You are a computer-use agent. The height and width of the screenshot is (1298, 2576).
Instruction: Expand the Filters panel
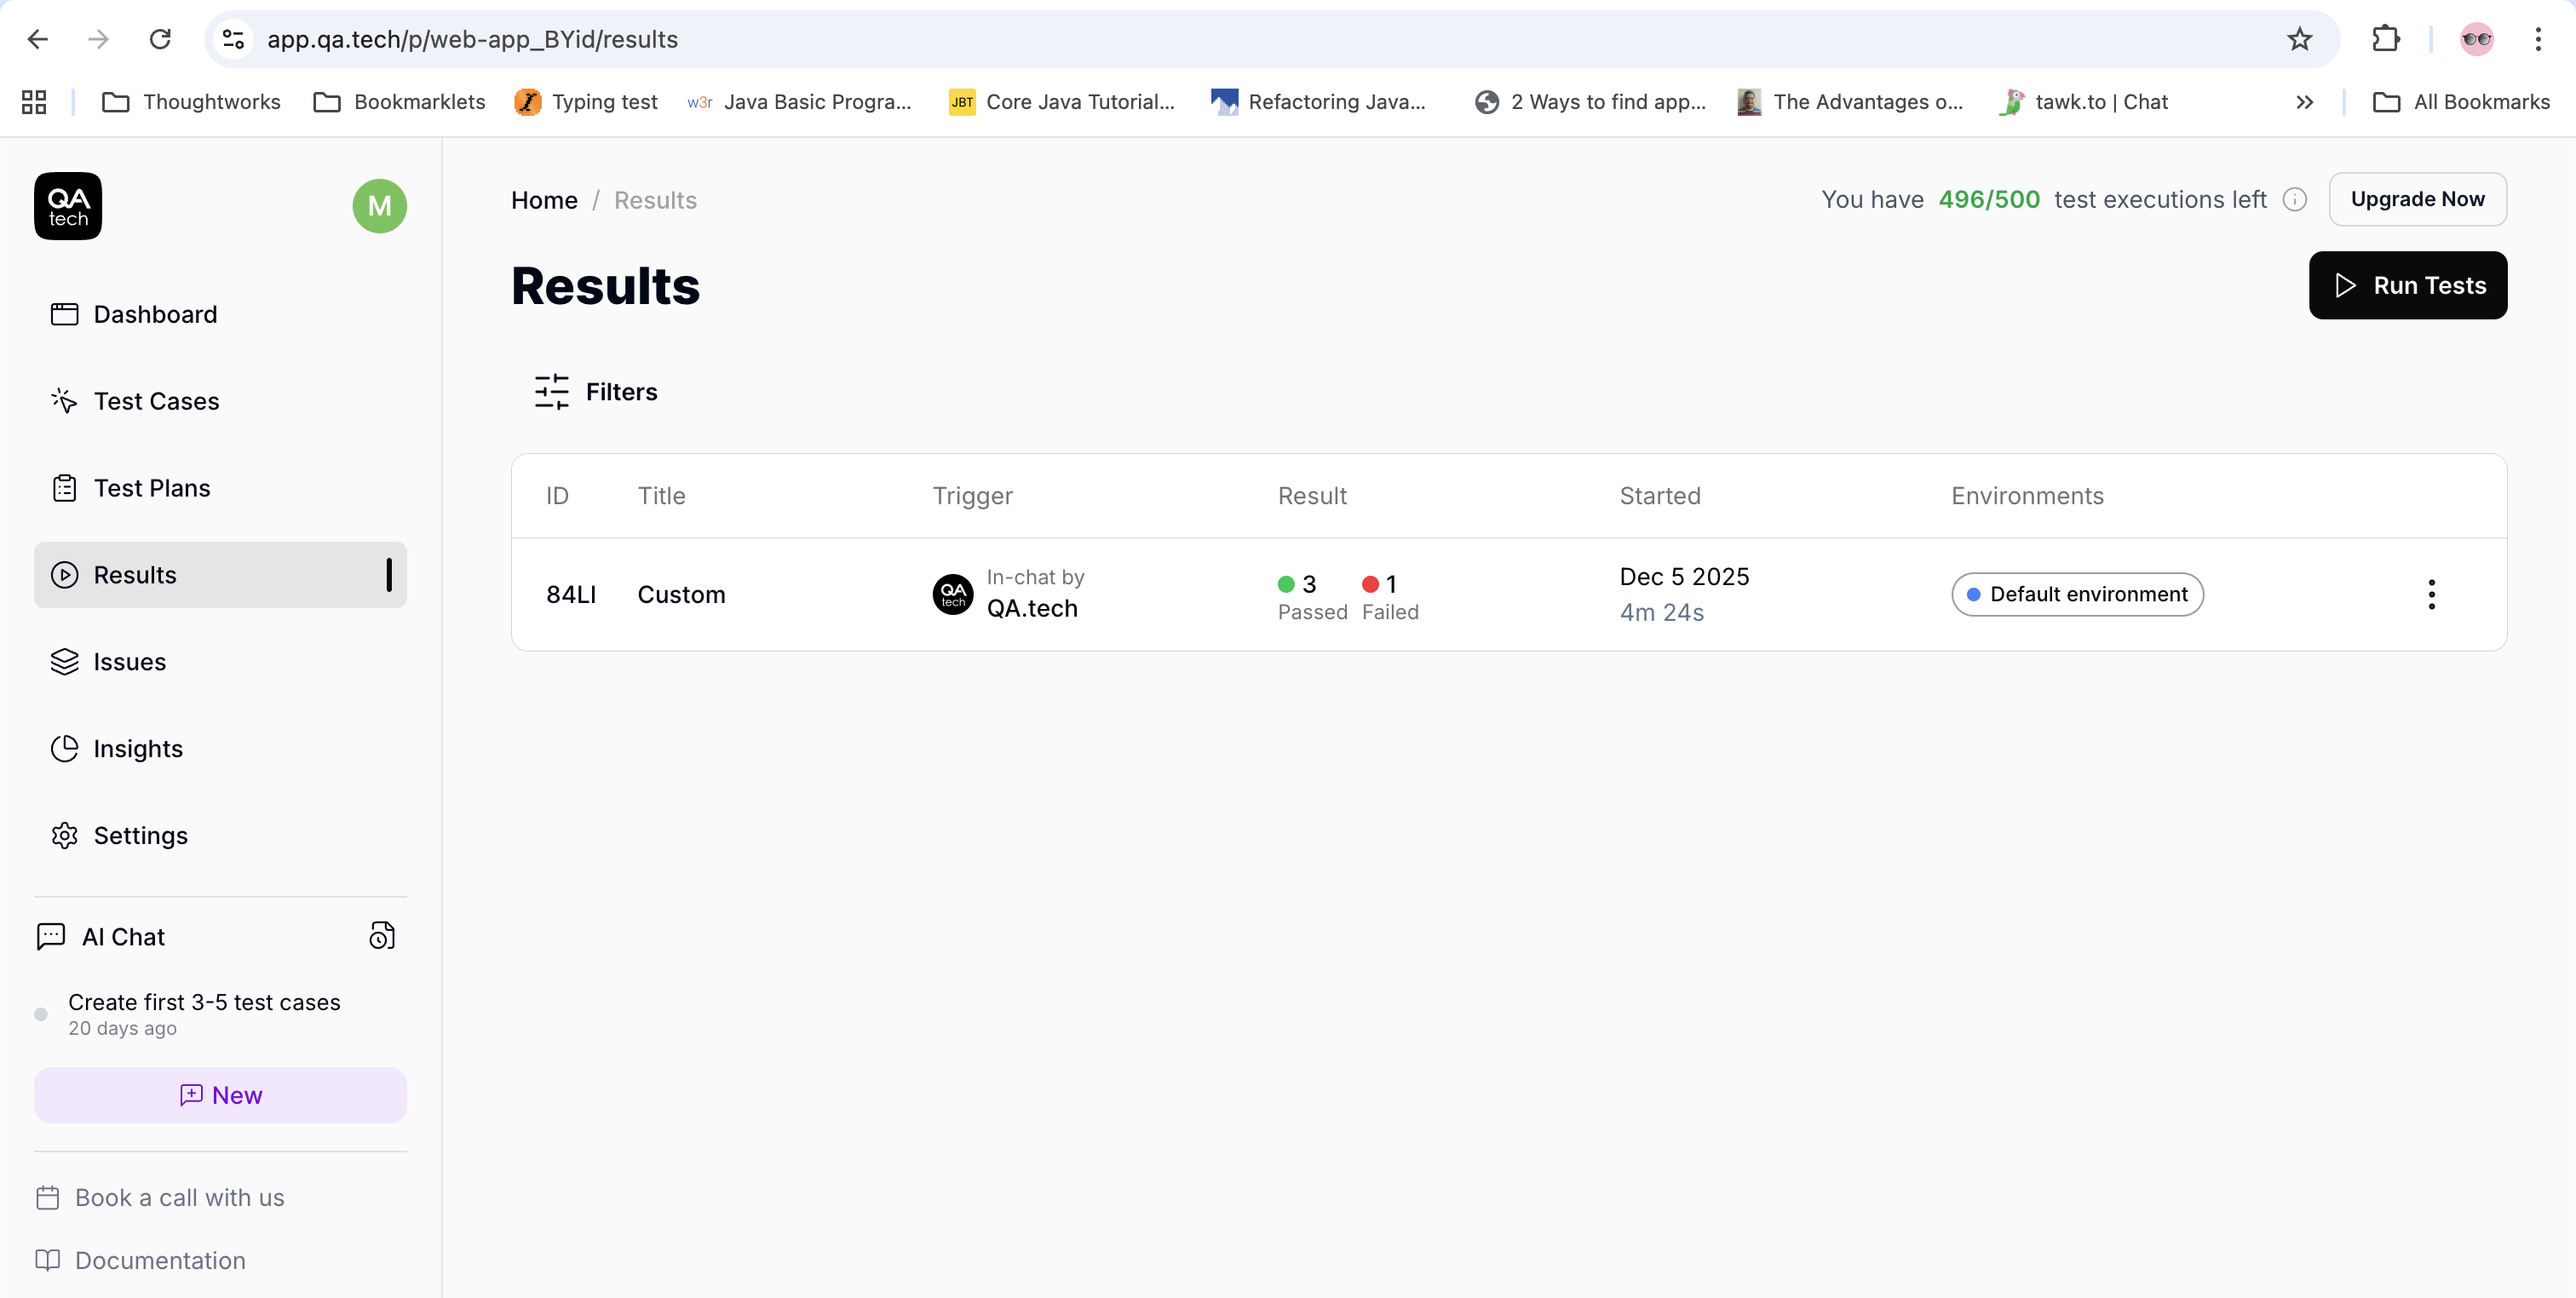click(596, 392)
